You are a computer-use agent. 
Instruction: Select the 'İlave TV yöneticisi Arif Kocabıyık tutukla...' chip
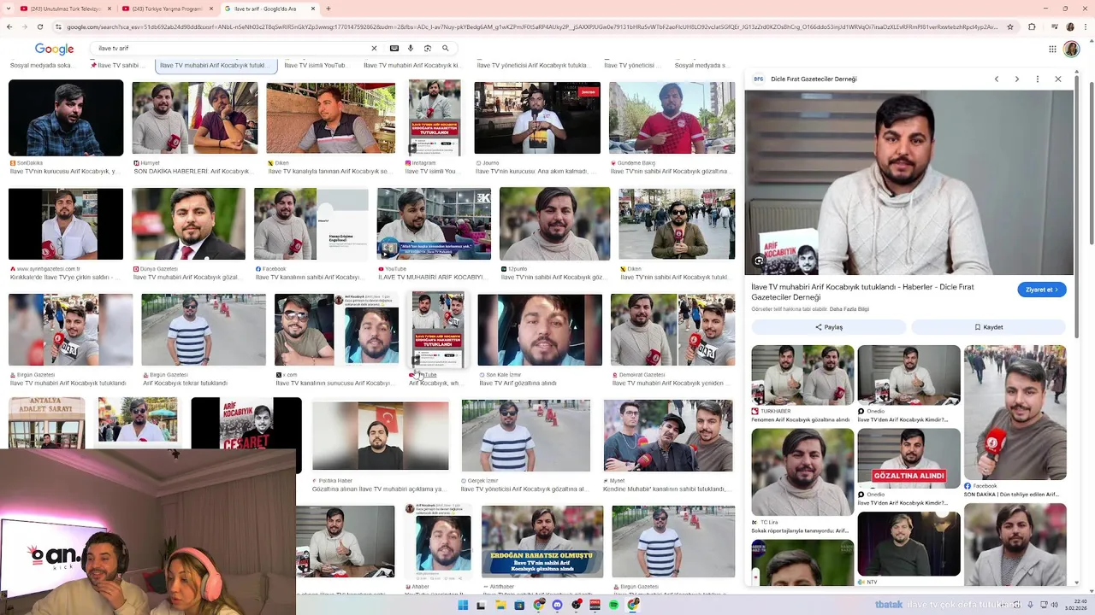(x=533, y=65)
